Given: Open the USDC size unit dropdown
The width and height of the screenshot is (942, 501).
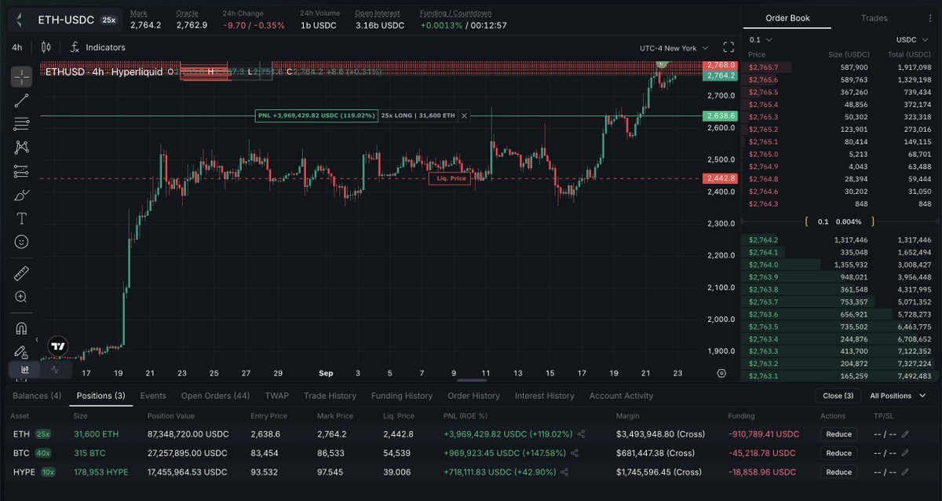Looking at the screenshot, I should [x=913, y=39].
